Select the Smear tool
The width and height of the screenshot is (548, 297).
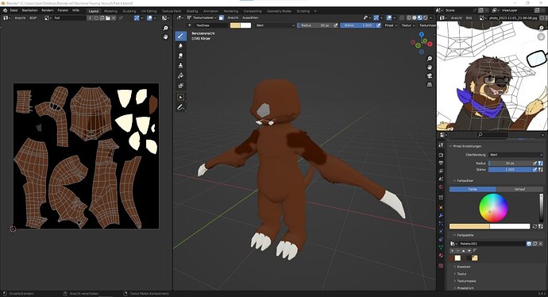click(x=181, y=56)
